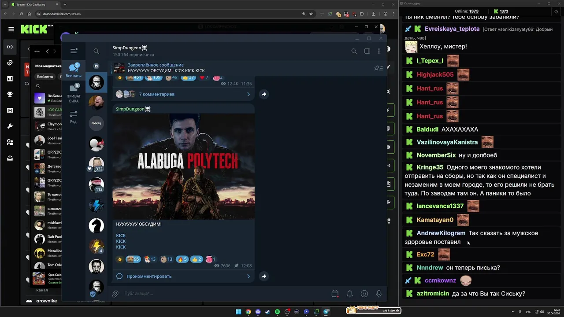The height and width of the screenshot is (317, 564).
Task: Open the link icon in Kick sidebar
Action: [10, 63]
